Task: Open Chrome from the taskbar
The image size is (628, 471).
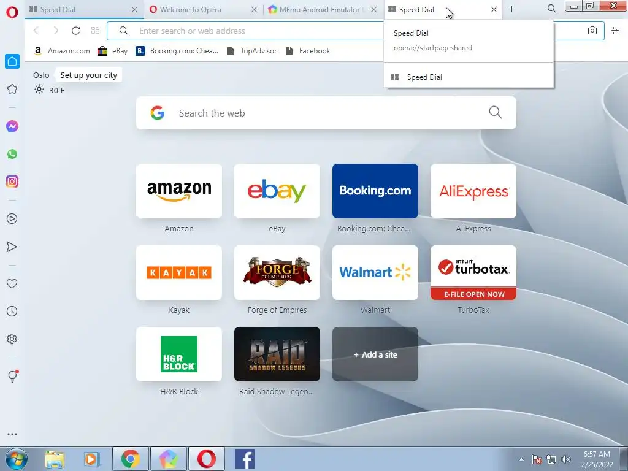Action: [x=130, y=459]
